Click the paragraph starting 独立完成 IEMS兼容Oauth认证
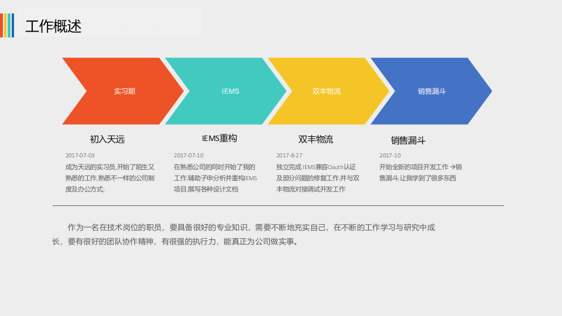 (318, 178)
